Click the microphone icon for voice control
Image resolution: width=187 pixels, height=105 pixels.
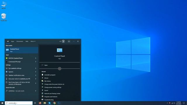[6, 79]
